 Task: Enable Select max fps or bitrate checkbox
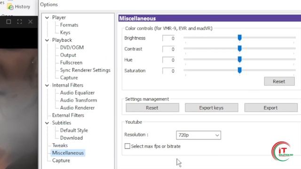(127, 146)
